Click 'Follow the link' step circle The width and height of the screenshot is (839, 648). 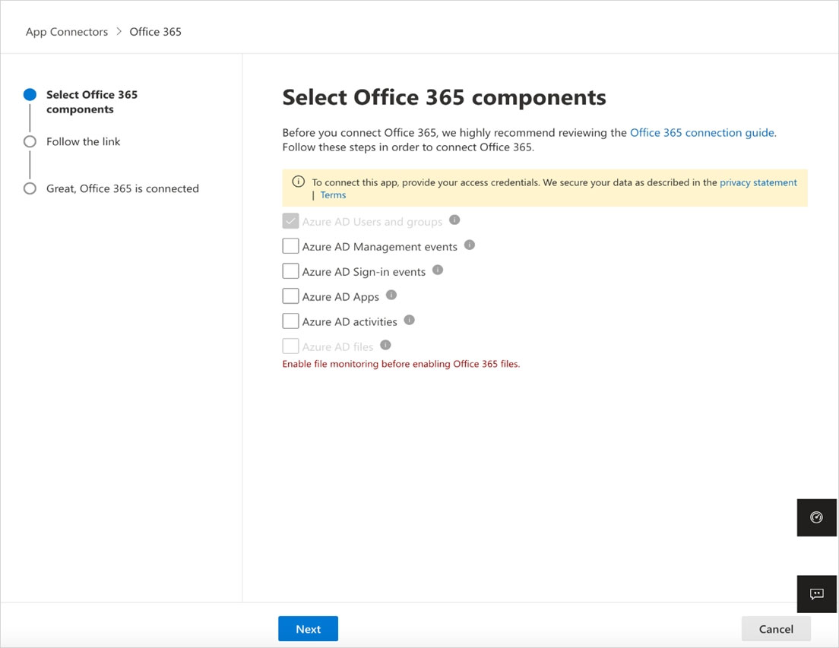pyautogui.click(x=30, y=142)
